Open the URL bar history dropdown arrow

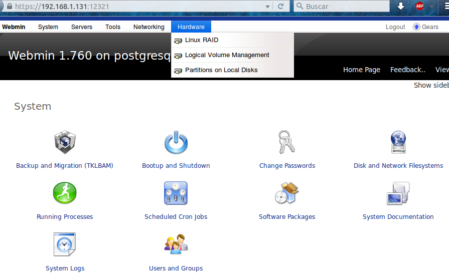click(x=267, y=7)
